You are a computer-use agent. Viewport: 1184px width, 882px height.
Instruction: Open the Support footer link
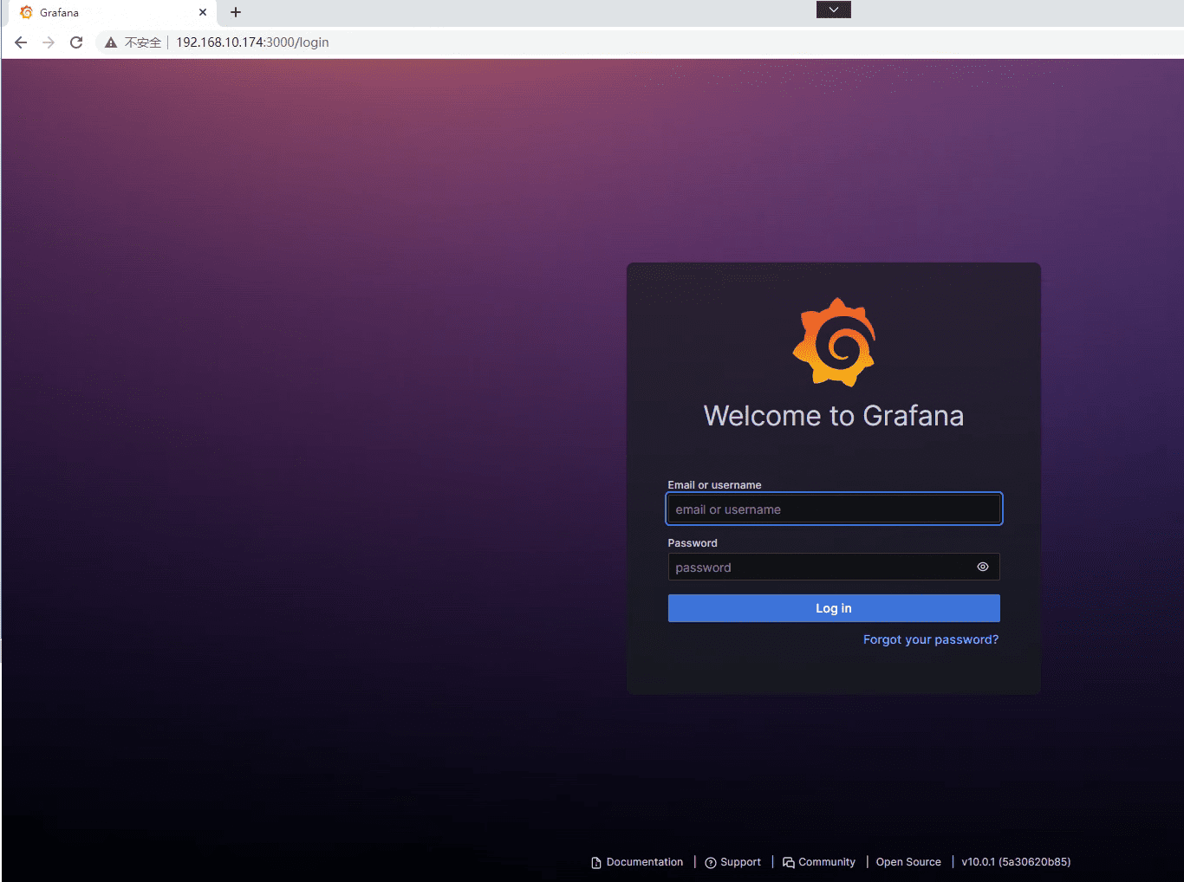click(733, 862)
